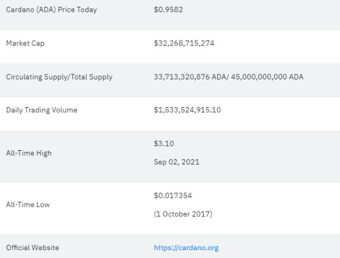The width and height of the screenshot is (340, 258).
Task: Click the All-Time Low row label
Action: coord(28,204)
